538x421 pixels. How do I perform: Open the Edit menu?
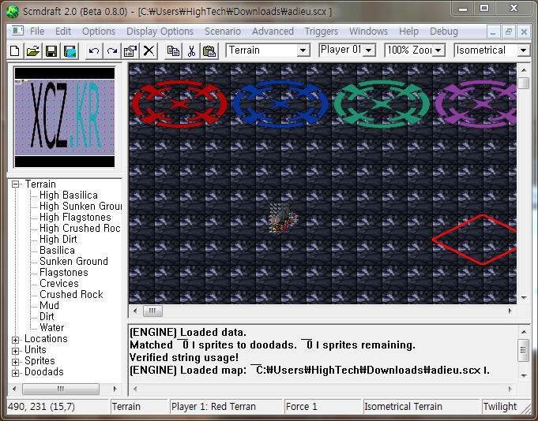tap(63, 32)
